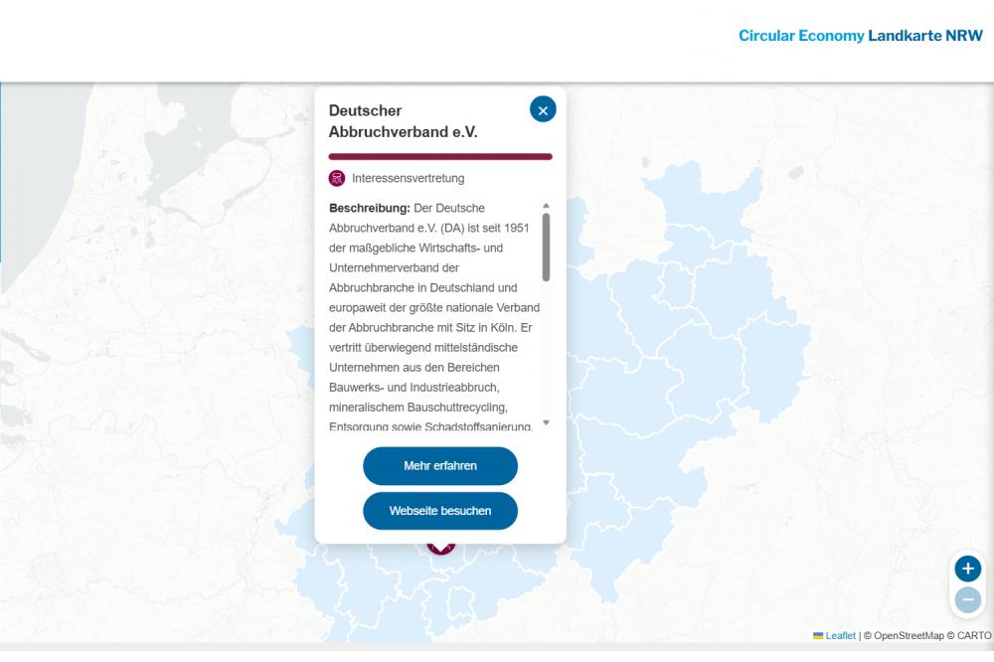Screen dimensions: 994x662
Task: Click the Interessensvertretung category label
Action: (x=408, y=179)
